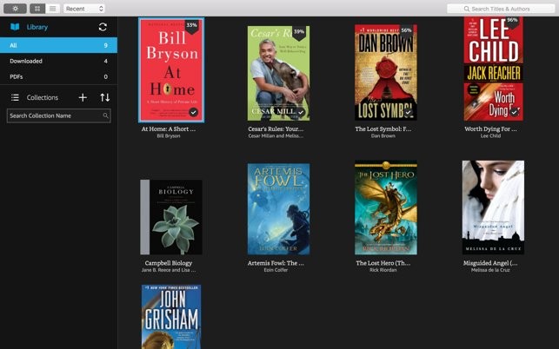The height and width of the screenshot is (349, 559).
Task: Select the Downloaded filter
Action: pyautogui.click(x=58, y=61)
